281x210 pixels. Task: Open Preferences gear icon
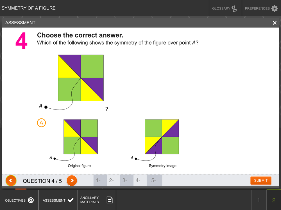[275, 8]
